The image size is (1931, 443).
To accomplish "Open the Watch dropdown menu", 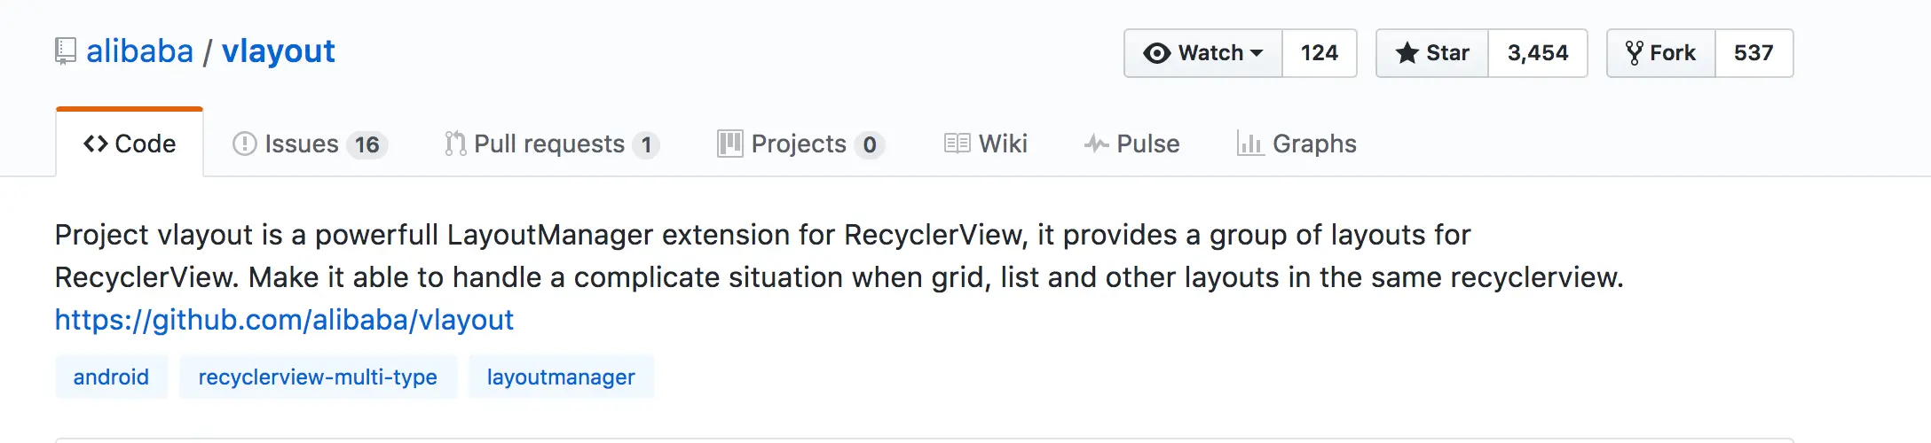I will [1203, 53].
